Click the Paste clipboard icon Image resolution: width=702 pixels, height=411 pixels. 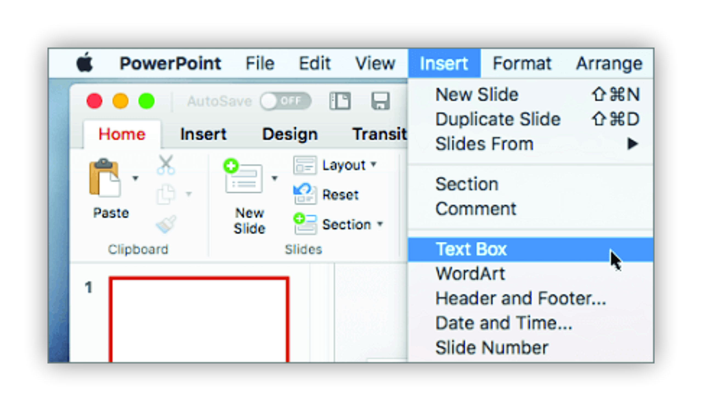(x=105, y=178)
